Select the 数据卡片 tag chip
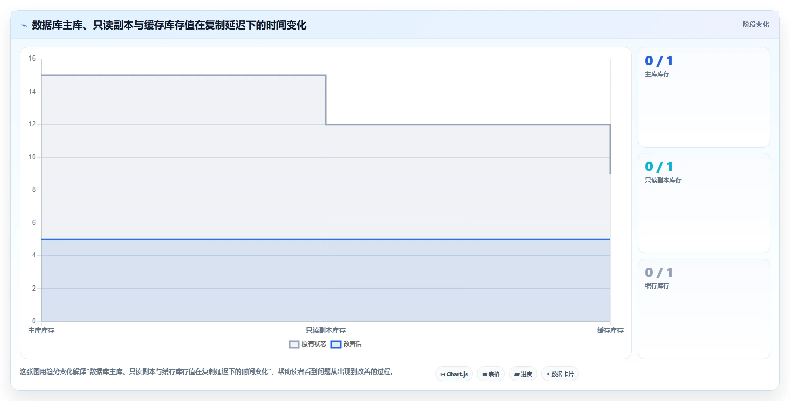 point(560,374)
